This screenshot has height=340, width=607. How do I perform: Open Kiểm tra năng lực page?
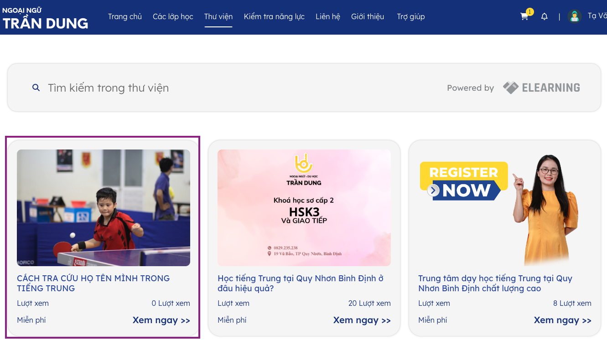(274, 17)
